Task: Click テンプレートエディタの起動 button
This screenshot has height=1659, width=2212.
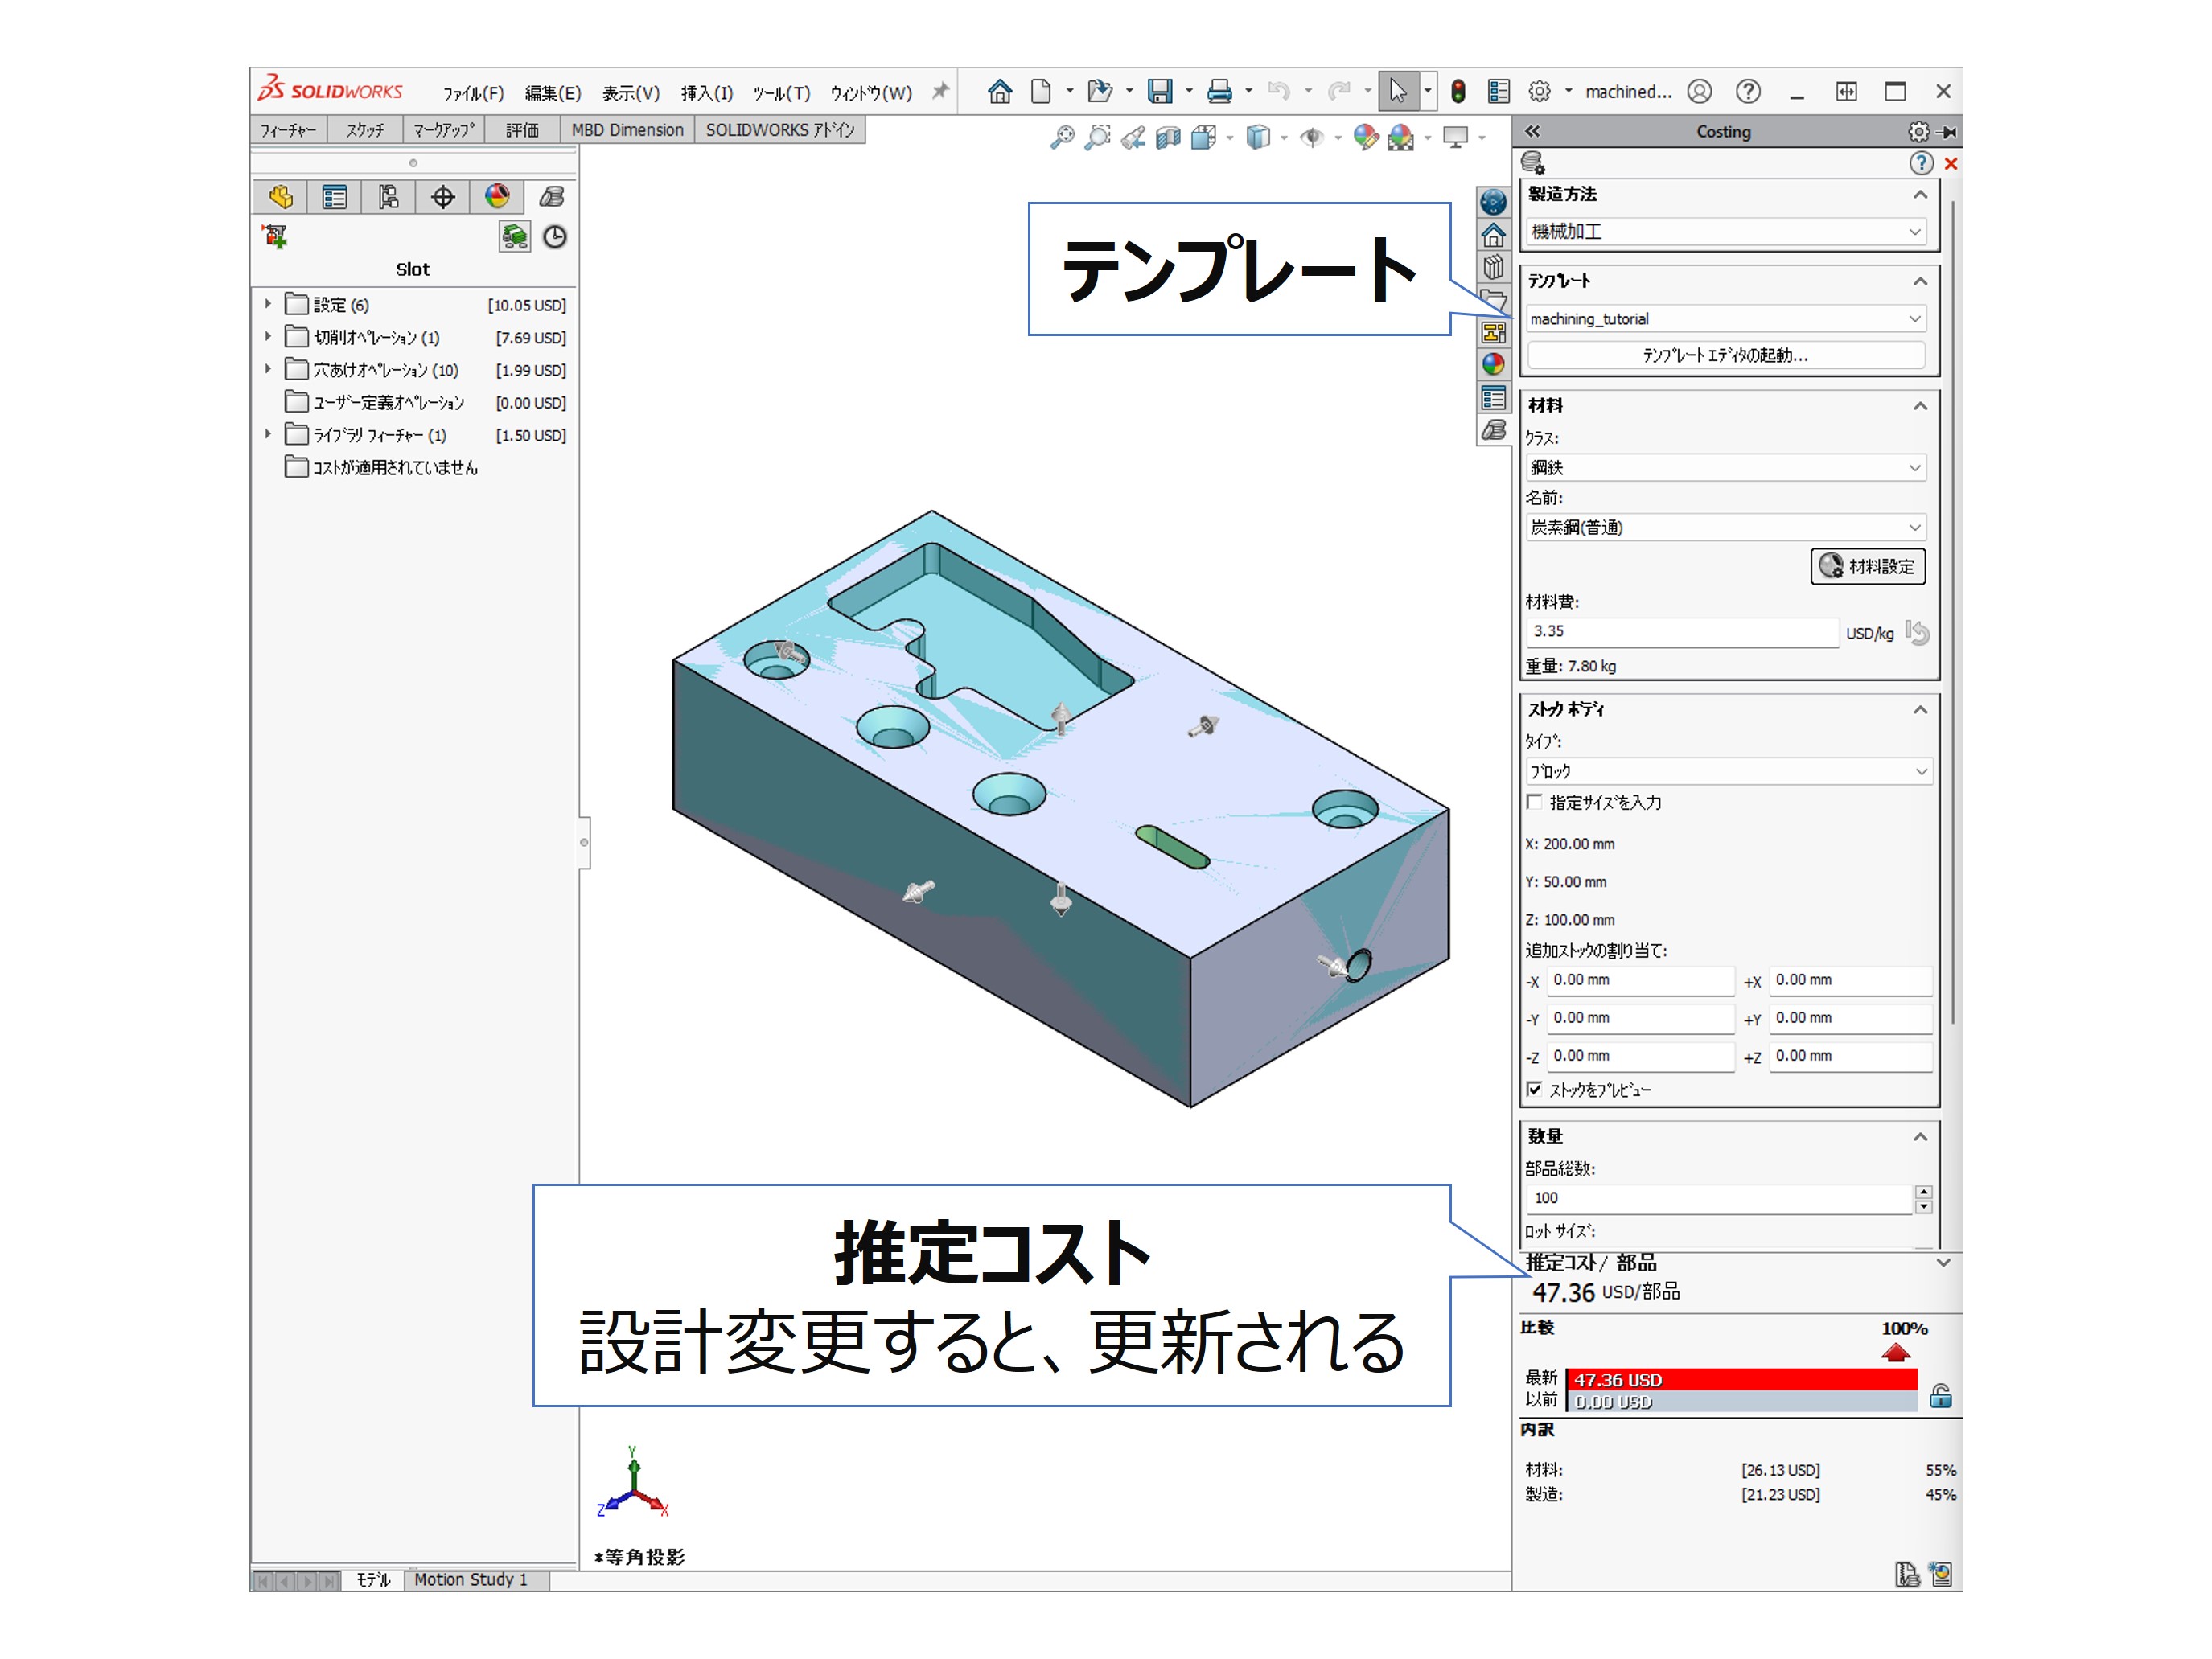Action: [x=1726, y=355]
